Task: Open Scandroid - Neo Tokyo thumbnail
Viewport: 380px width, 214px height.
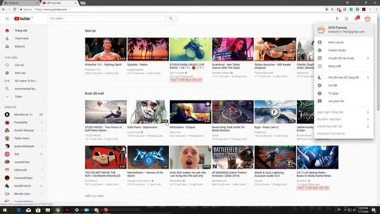Action: [x=233, y=49]
